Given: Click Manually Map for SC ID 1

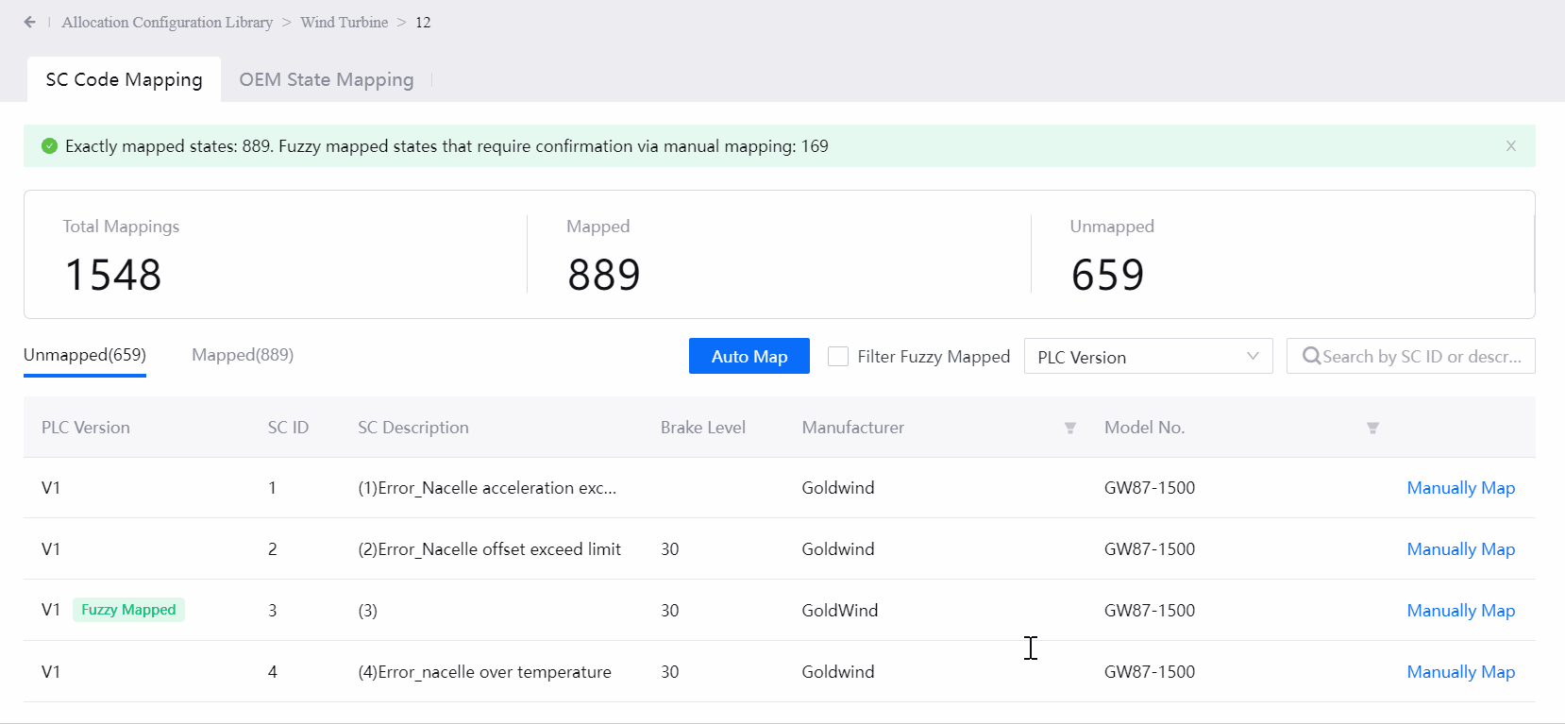Looking at the screenshot, I should click(x=1460, y=488).
